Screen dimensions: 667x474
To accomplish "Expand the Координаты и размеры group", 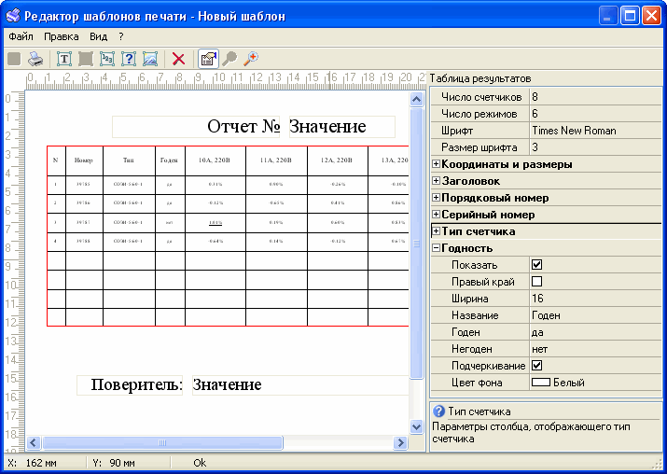I will [x=436, y=164].
